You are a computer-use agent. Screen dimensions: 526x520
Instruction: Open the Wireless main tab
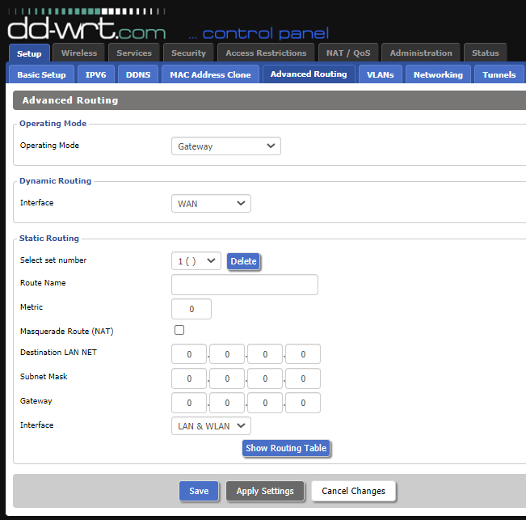point(79,53)
